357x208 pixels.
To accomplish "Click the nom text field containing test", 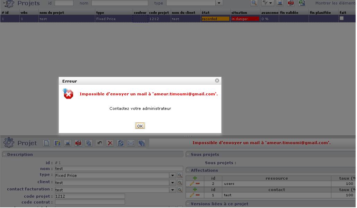I will tap(119, 169).
